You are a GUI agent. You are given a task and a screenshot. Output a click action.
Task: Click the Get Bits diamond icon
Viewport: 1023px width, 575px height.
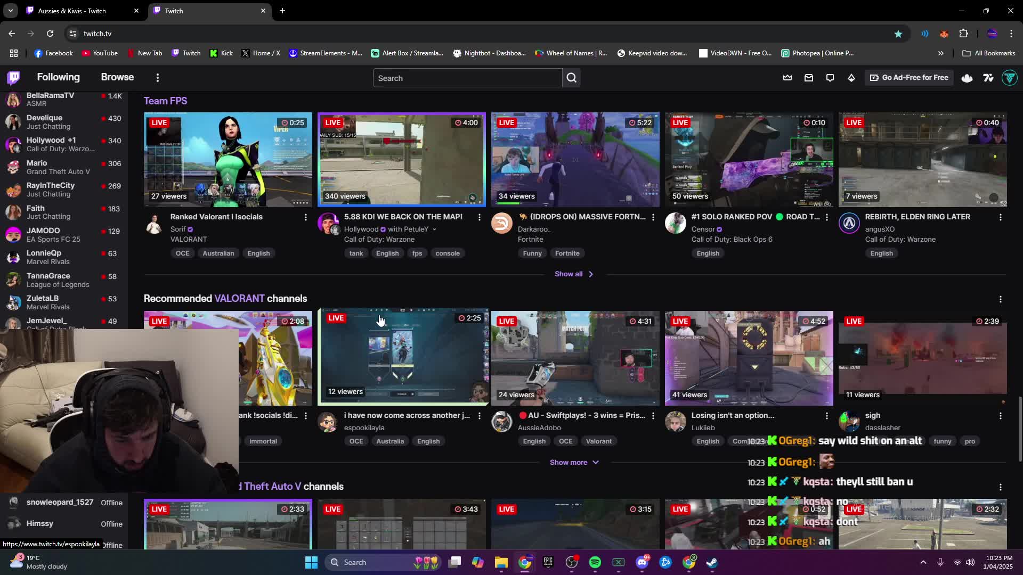[x=851, y=78]
